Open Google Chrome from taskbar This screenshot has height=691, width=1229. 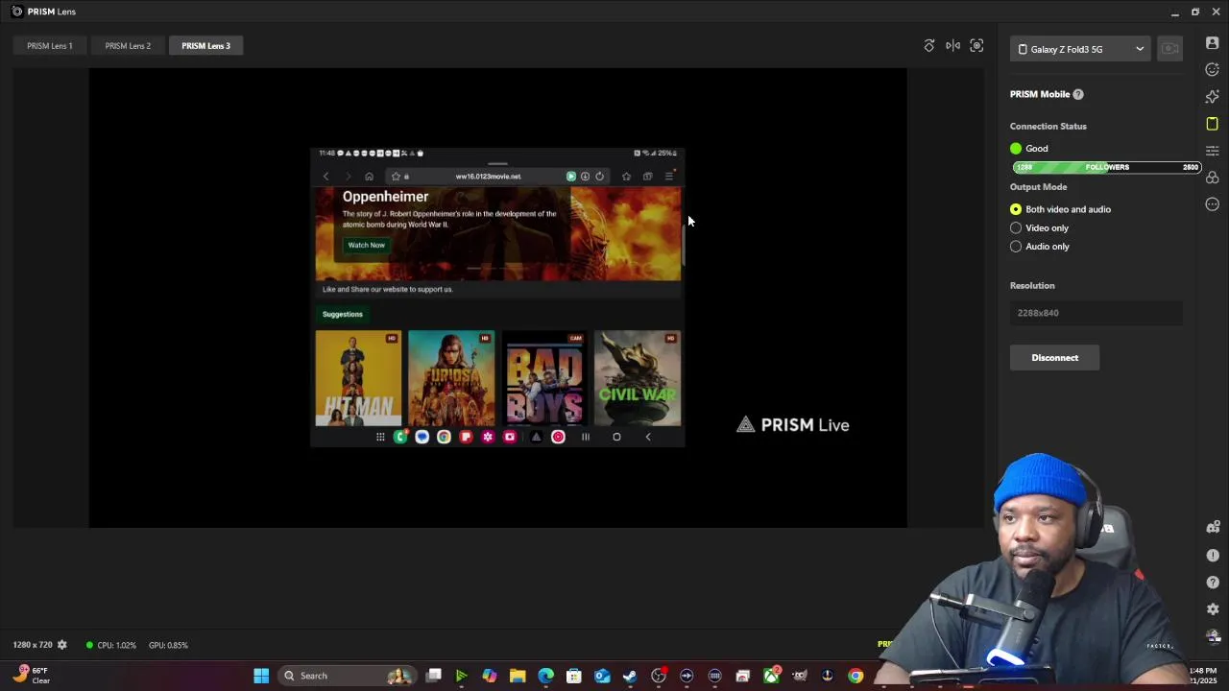click(855, 676)
